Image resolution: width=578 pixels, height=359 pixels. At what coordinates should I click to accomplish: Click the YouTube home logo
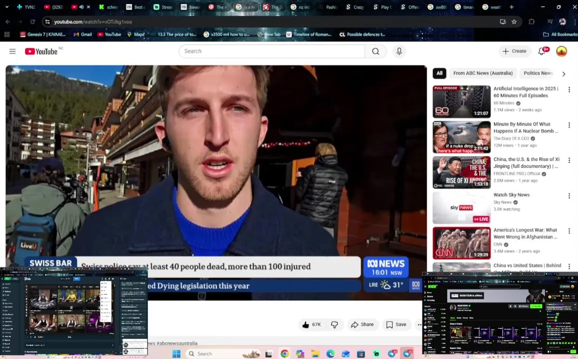41,51
